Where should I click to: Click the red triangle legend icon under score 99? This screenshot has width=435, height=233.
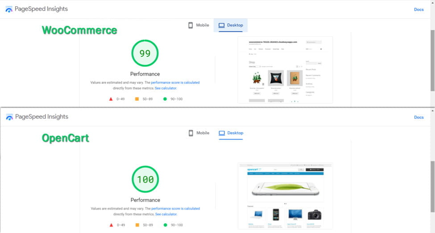click(111, 99)
